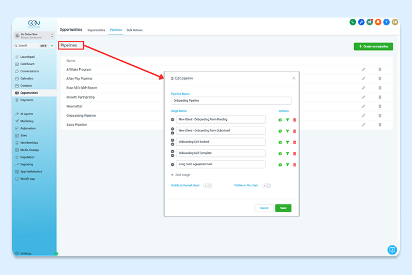Toggle Visible in Funnel chart switch
Viewport: 412px width, 275px height.
coord(208,186)
